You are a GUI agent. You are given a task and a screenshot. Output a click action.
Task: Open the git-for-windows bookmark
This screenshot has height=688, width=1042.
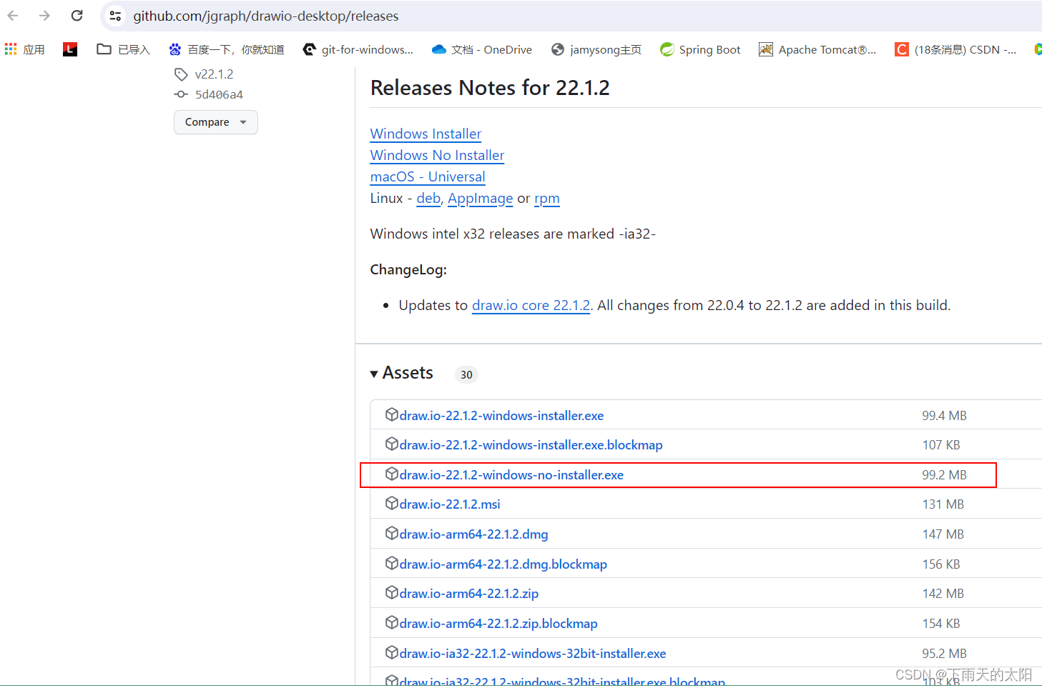[358, 49]
